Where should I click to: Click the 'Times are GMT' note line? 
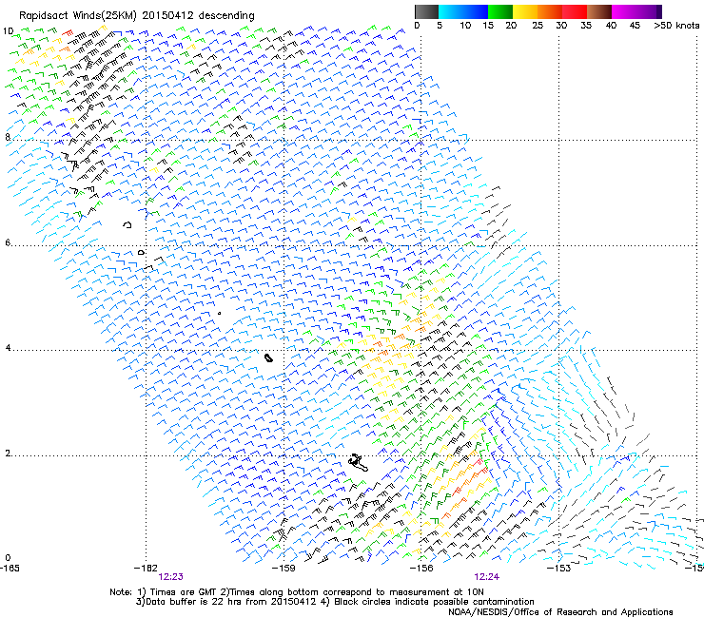click(x=296, y=592)
